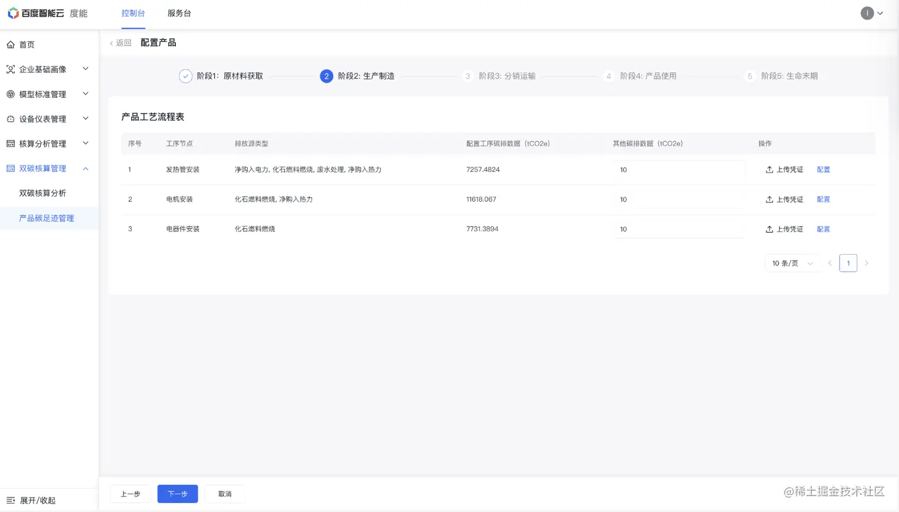Click 上传凭证 for 电器件安装 row
Viewport: 899px width, 512px height.
point(784,230)
